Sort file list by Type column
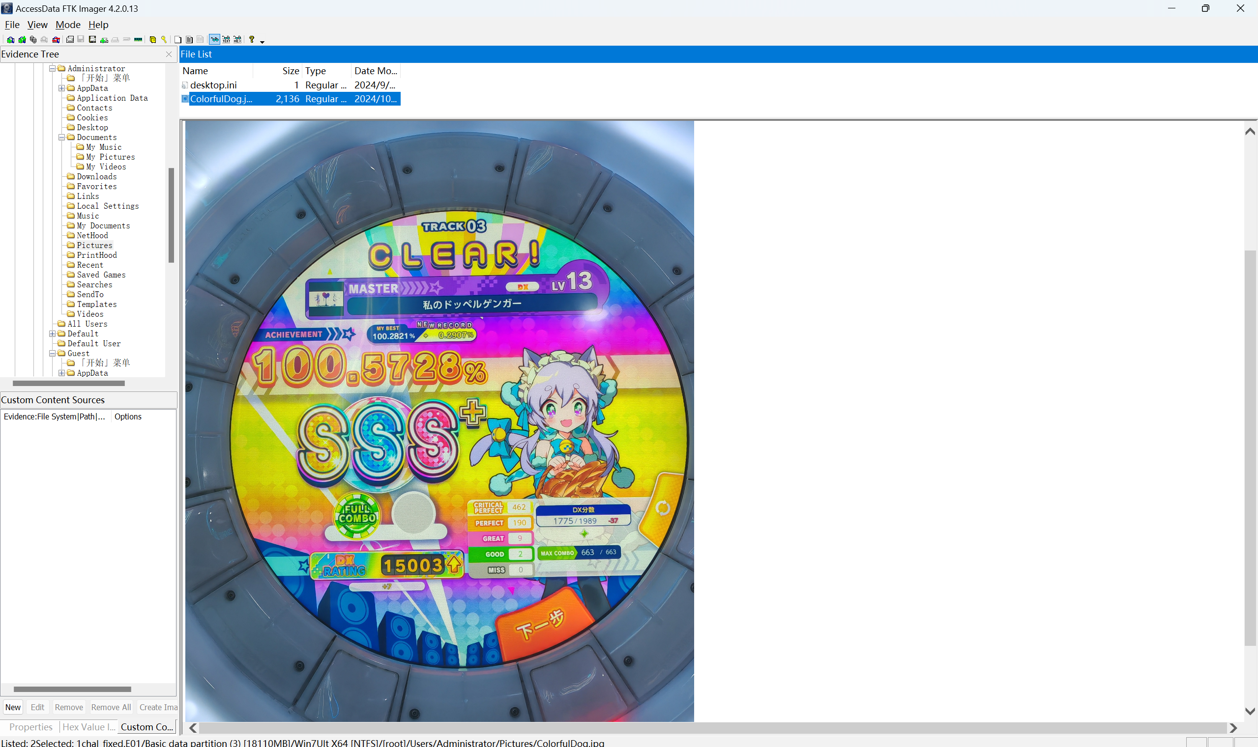This screenshot has width=1258, height=747. coord(326,71)
